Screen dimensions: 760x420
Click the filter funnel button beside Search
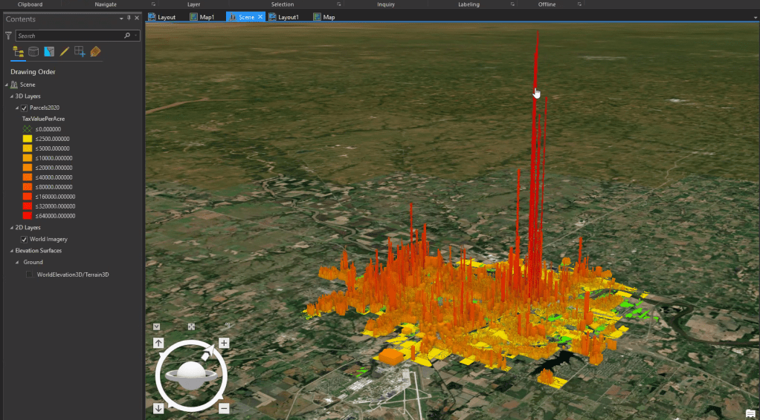[x=9, y=36]
